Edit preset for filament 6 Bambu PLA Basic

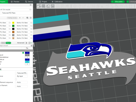pos(31,29)
